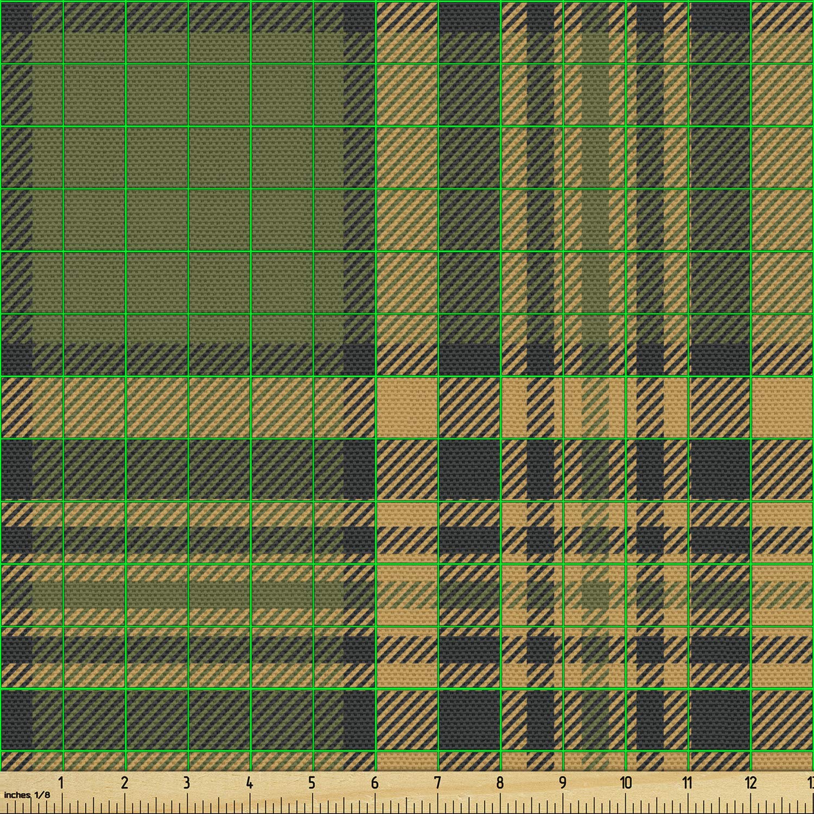Click the number 12 on the ruler
Screen dimensions: 814x814
[751, 783]
